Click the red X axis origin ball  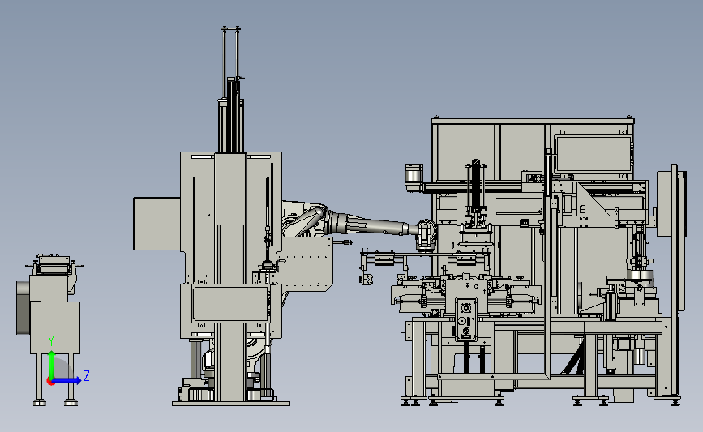pos(50,382)
